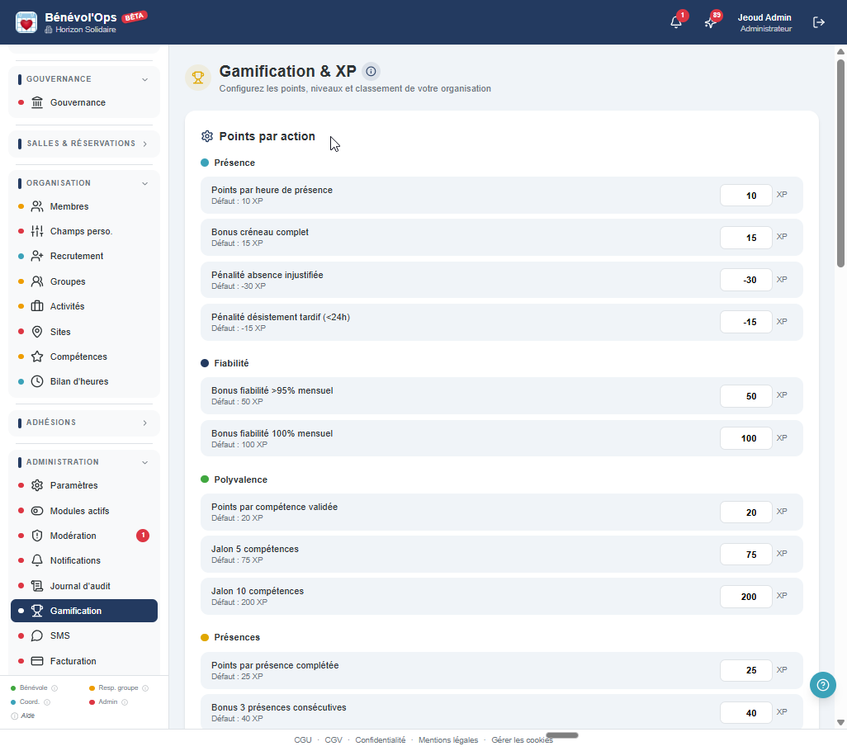Go to Membres in the sidebar
Viewport: 847px width, 751px height.
(x=84, y=206)
